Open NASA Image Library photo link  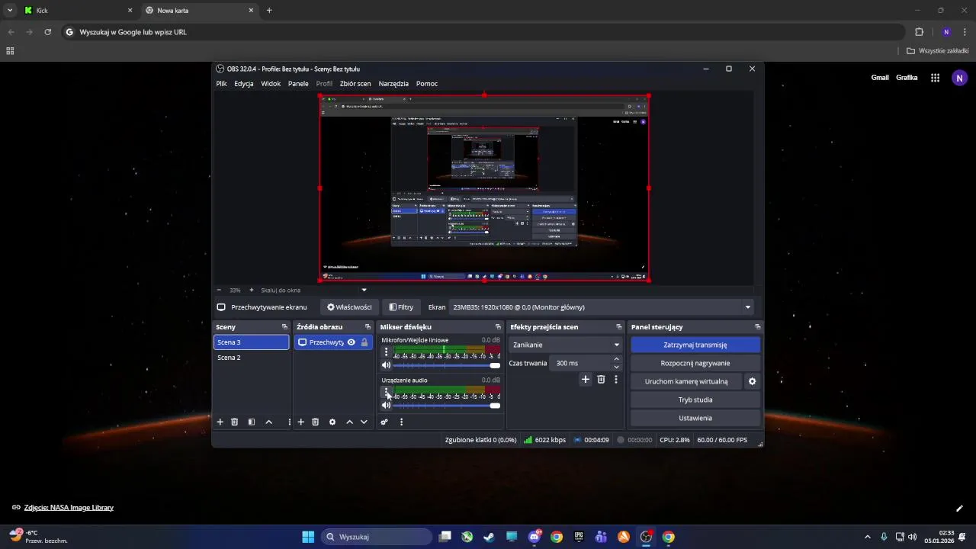coord(69,508)
